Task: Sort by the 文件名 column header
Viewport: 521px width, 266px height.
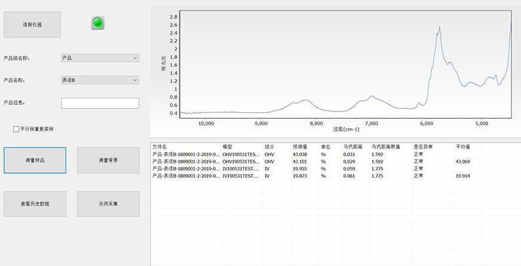Action: click(160, 146)
